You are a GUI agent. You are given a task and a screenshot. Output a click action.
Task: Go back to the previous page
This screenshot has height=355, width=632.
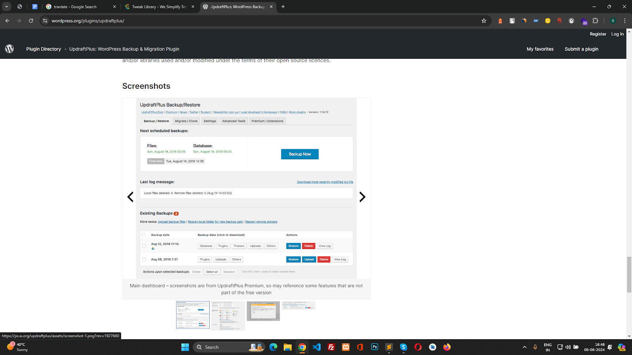pos(7,21)
